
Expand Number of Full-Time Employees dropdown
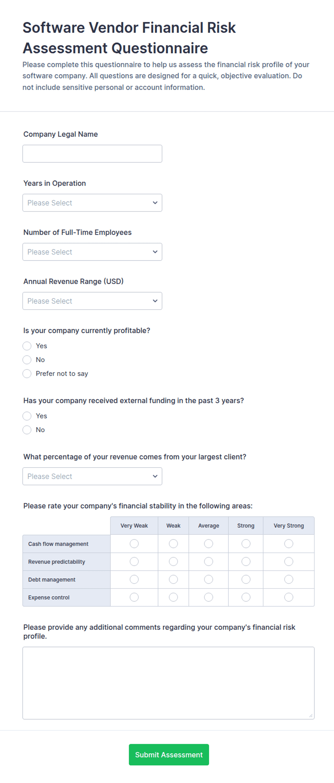click(92, 252)
